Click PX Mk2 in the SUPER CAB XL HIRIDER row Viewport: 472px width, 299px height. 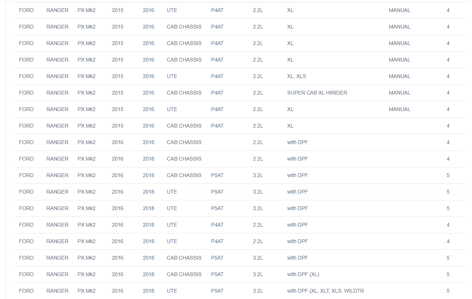[x=87, y=93]
